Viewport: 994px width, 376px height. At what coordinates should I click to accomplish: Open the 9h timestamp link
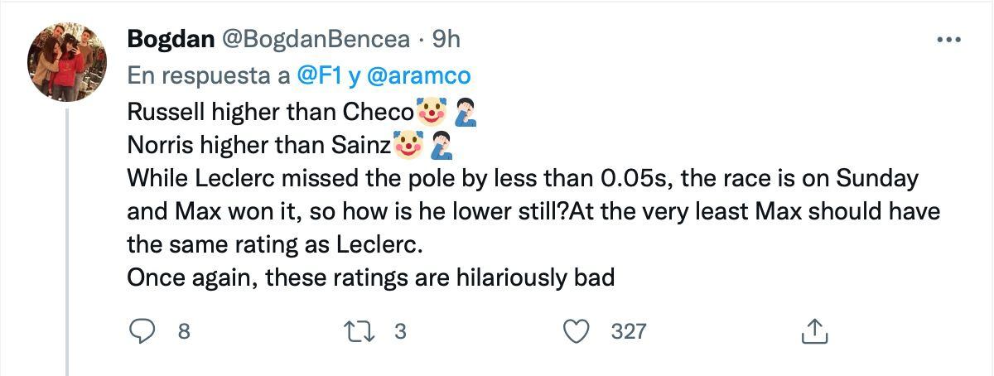click(446, 38)
